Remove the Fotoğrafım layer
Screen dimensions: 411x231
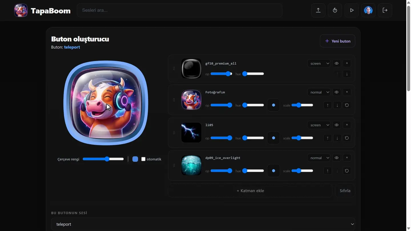tap(347, 92)
